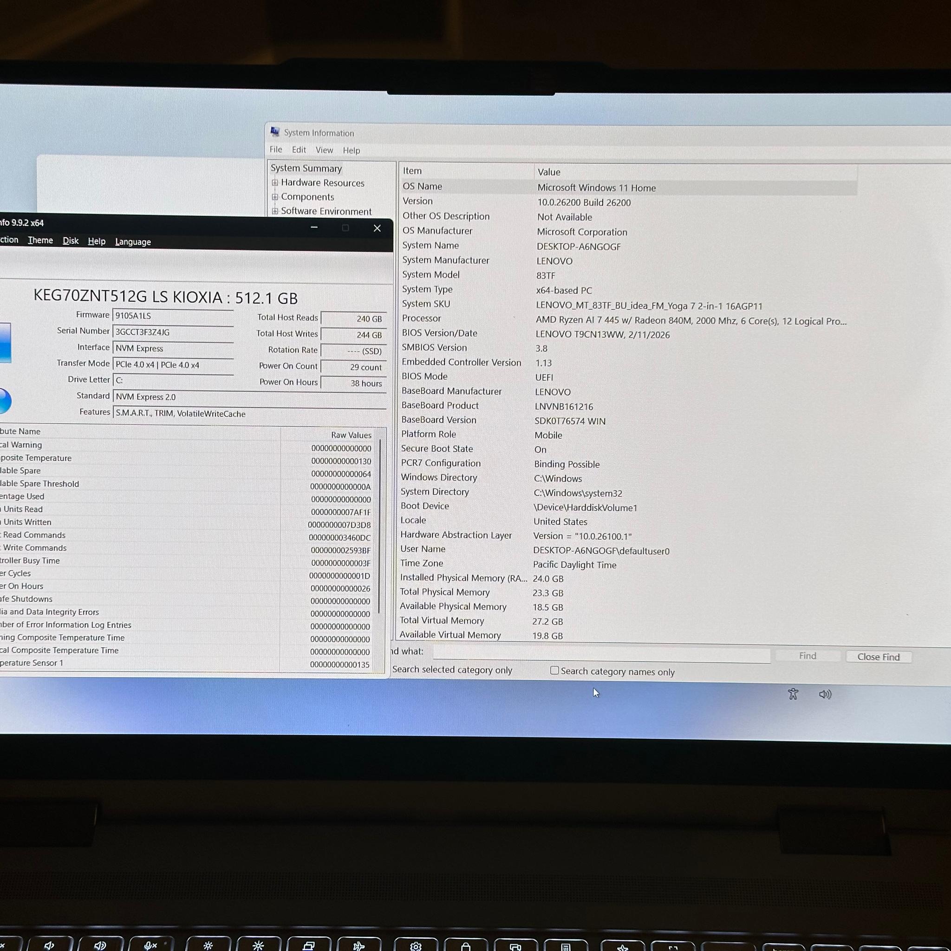Enable Search category names only checkbox
This screenshot has width=951, height=951.
(x=554, y=671)
